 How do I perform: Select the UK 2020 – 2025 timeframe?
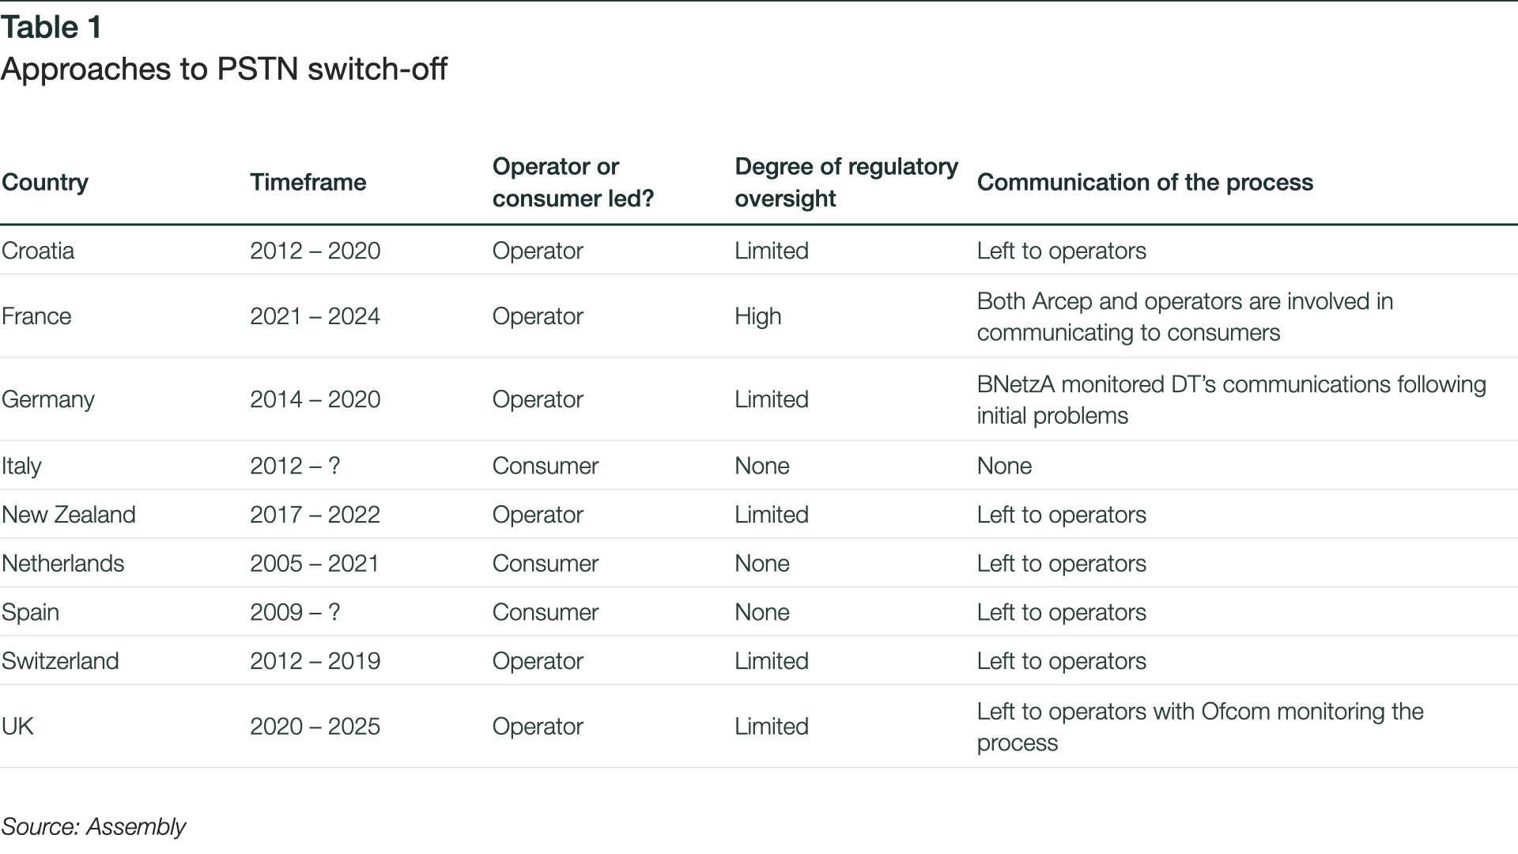(x=315, y=727)
